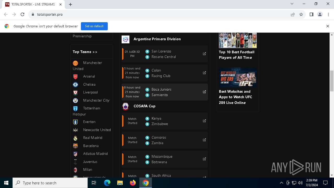Open Real Madrid team link
Viewport: 334px width, 188px height.
[x=93, y=138]
